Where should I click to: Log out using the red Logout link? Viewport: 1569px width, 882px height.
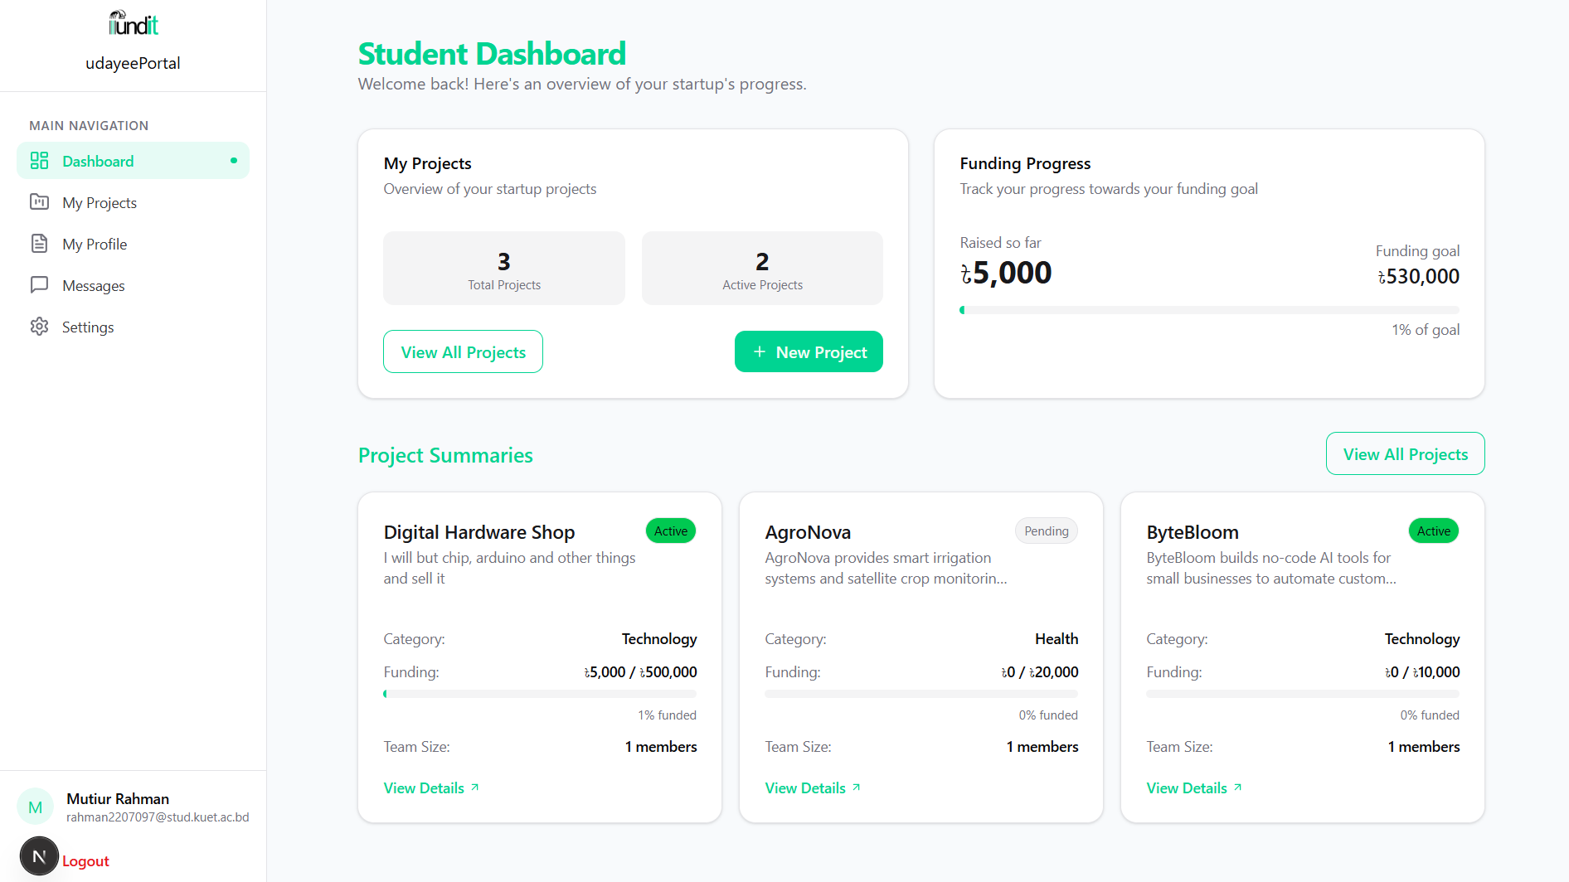(85, 861)
